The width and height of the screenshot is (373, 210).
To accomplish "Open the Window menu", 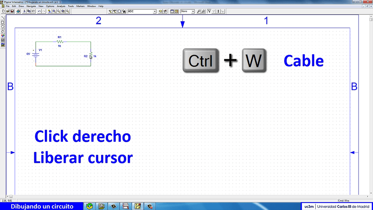I will [91, 6].
